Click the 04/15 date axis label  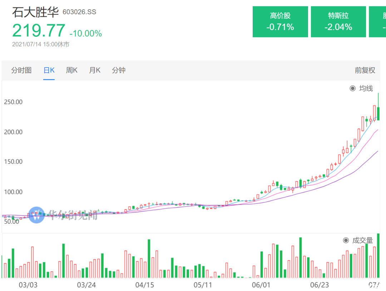point(144,285)
